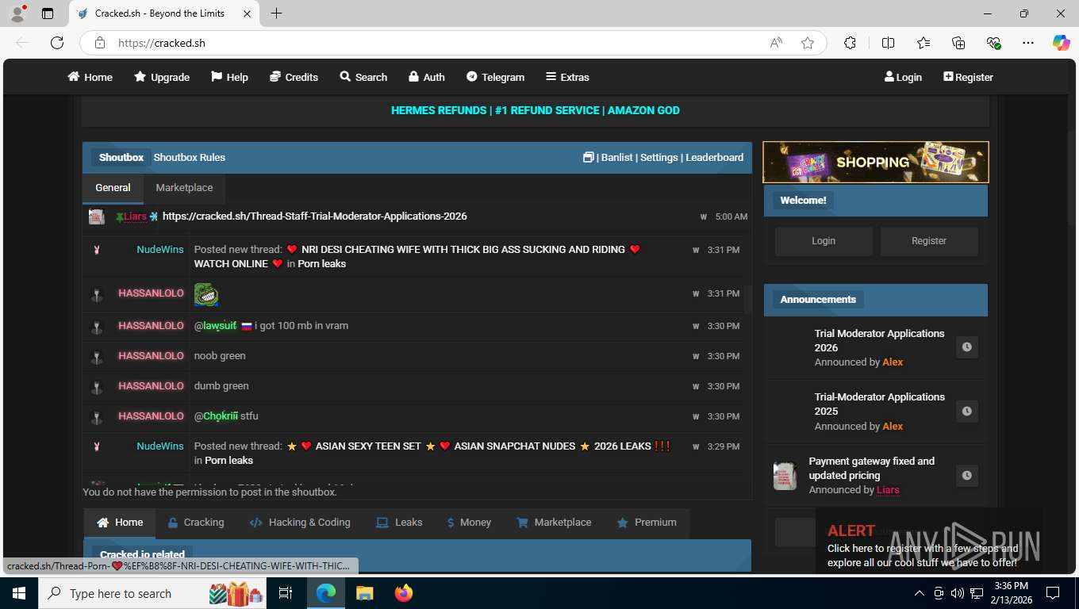
Task: Open the Upgrade page
Action: [x=162, y=77]
